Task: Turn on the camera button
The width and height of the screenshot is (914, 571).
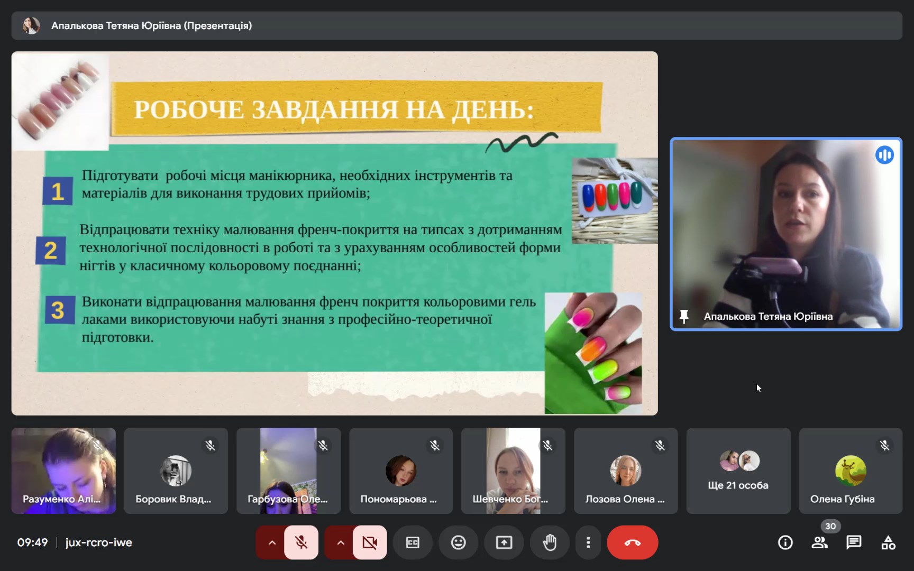Action: click(370, 542)
